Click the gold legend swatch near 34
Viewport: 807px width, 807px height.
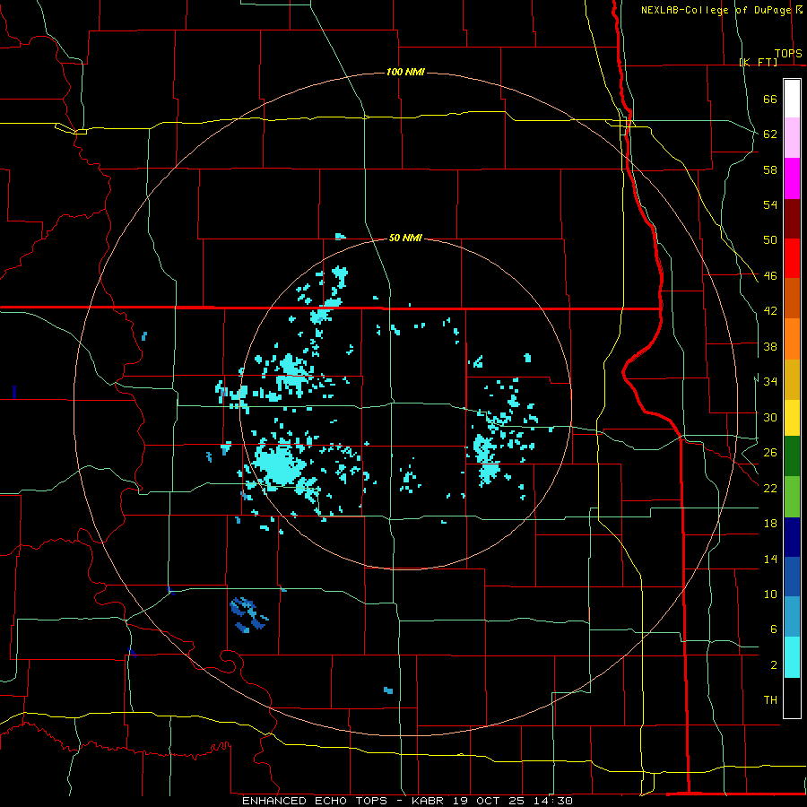click(x=792, y=380)
